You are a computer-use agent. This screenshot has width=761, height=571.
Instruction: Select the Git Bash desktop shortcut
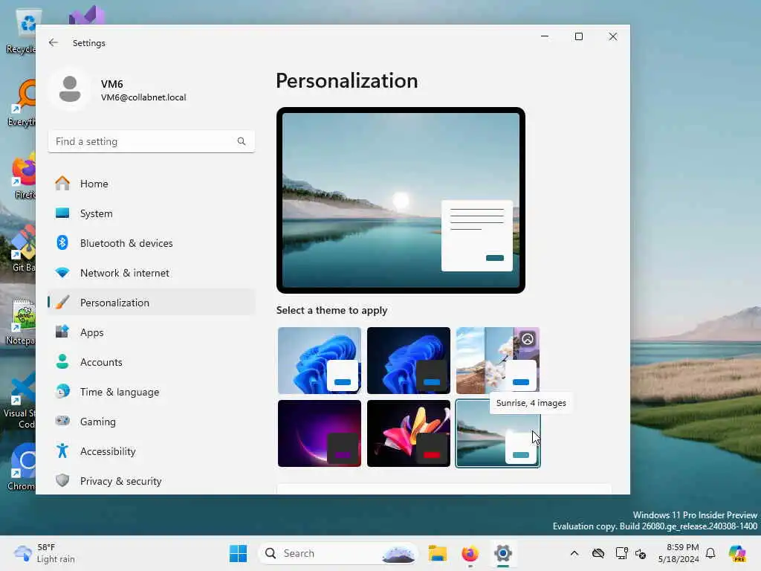click(x=22, y=248)
